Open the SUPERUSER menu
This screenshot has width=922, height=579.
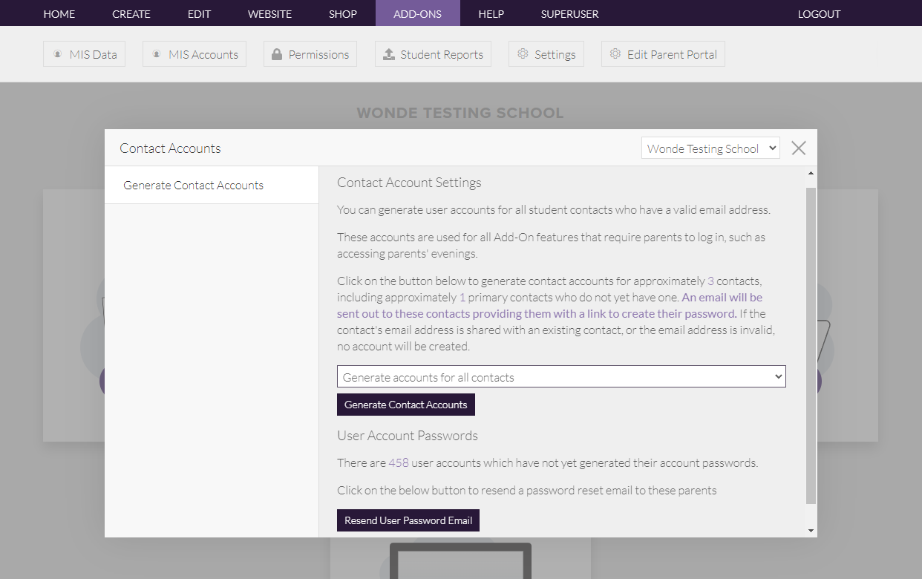click(x=569, y=13)
